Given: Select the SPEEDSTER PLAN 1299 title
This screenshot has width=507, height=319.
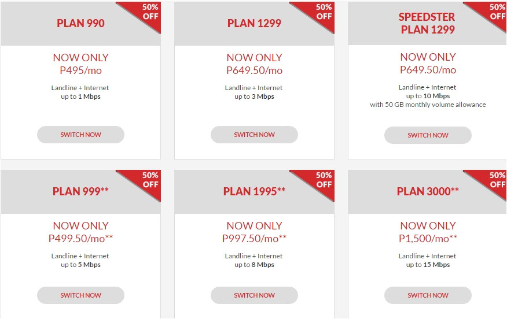Looking at the screenshot, I should 428,24.
